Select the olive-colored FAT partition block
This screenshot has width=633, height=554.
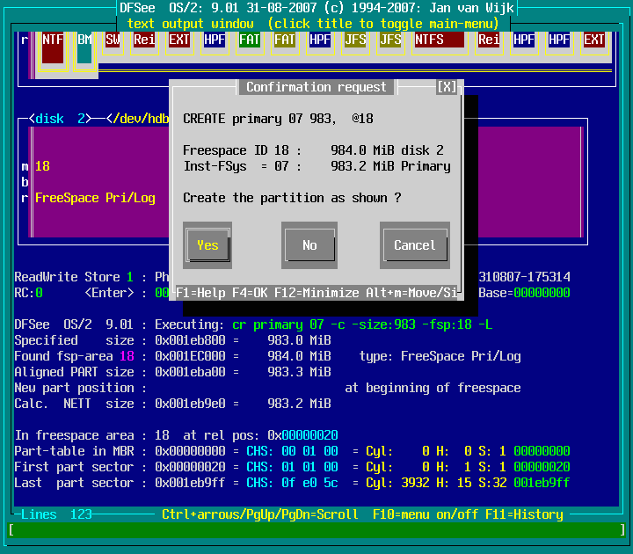click(x=284, y=40)
